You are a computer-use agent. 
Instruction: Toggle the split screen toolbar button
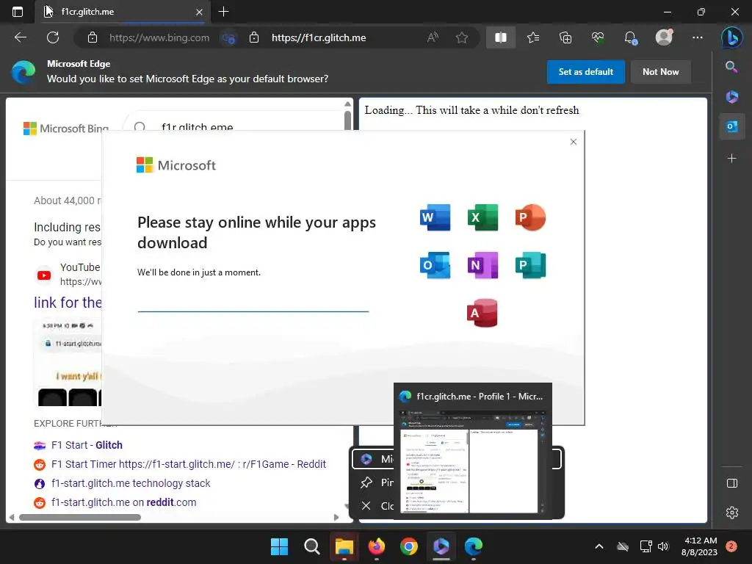501,37
